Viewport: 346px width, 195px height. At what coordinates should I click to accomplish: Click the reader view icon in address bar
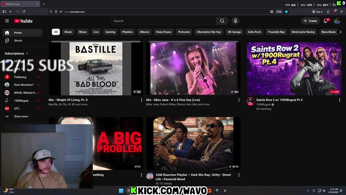coord(272,12)
